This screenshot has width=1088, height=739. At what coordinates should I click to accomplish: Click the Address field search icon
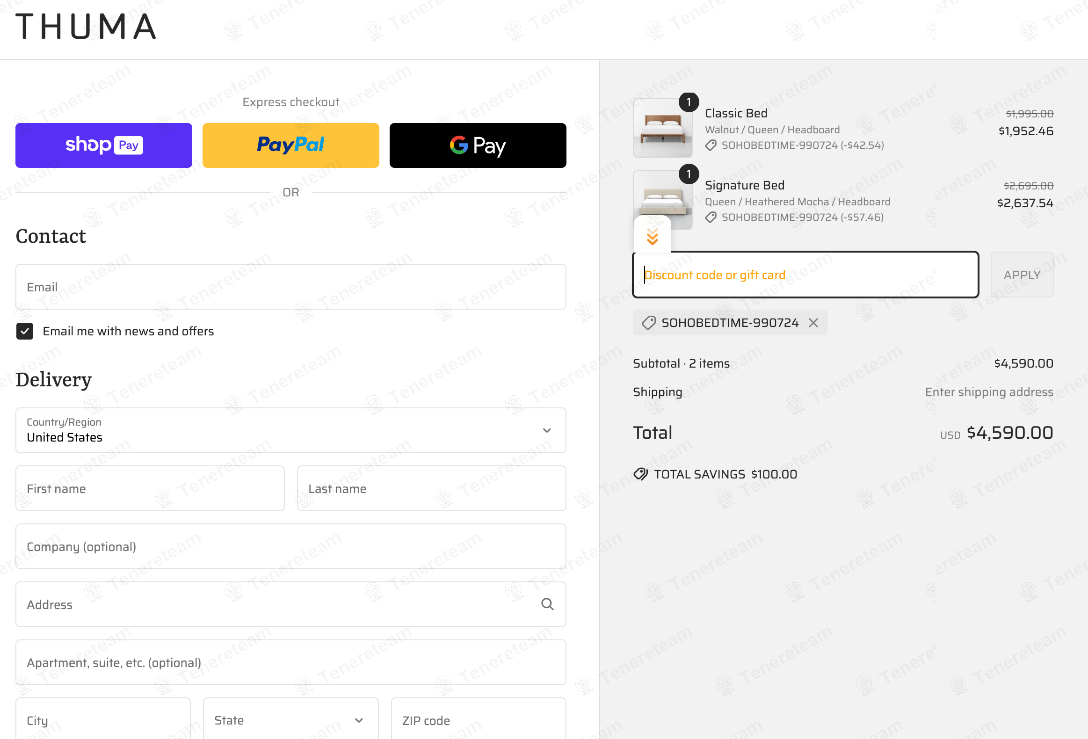tap(547, 604)
